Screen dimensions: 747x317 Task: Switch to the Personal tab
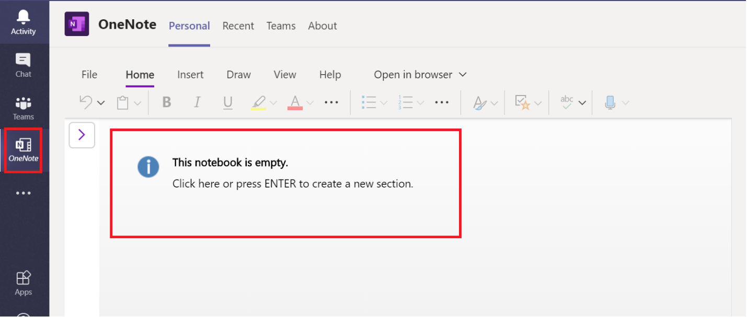click(189, 26)
